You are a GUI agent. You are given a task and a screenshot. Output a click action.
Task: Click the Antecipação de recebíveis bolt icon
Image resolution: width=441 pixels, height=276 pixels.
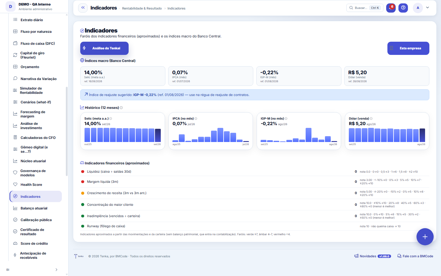tap(15, 255)
